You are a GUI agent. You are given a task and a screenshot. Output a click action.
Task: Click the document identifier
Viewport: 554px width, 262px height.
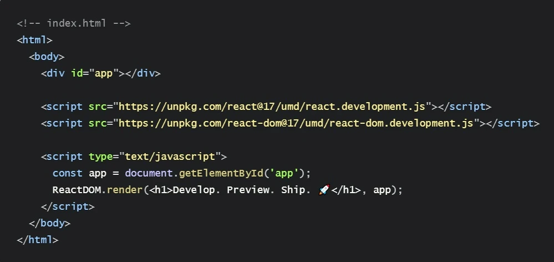point(149,173)
